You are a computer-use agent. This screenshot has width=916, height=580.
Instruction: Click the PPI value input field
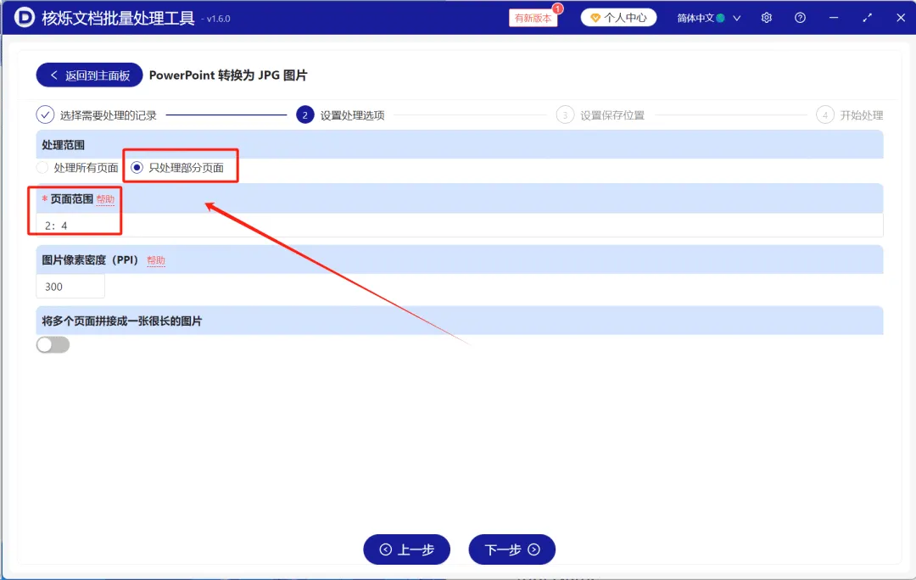(x=70, y=287)
